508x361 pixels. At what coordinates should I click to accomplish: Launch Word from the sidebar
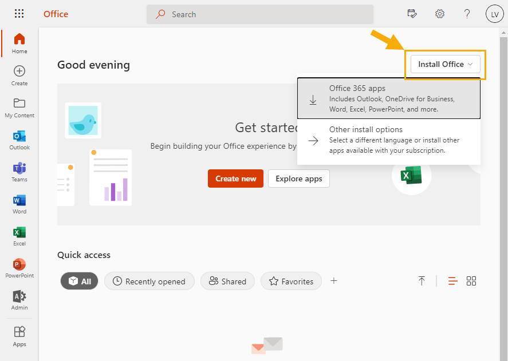click(19, 204)
